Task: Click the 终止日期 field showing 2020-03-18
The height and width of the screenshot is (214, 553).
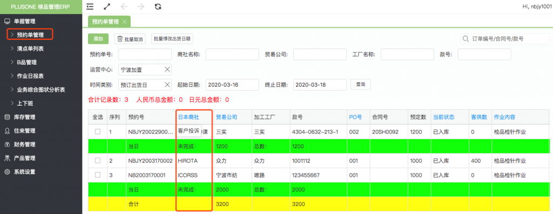Action: 320,85
